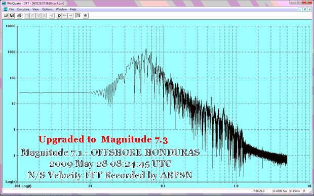Click the '2009 May 28 08:24:45 UTC' text
The width and height of the screenshot is (314, 196).
[x=110, y=164]
